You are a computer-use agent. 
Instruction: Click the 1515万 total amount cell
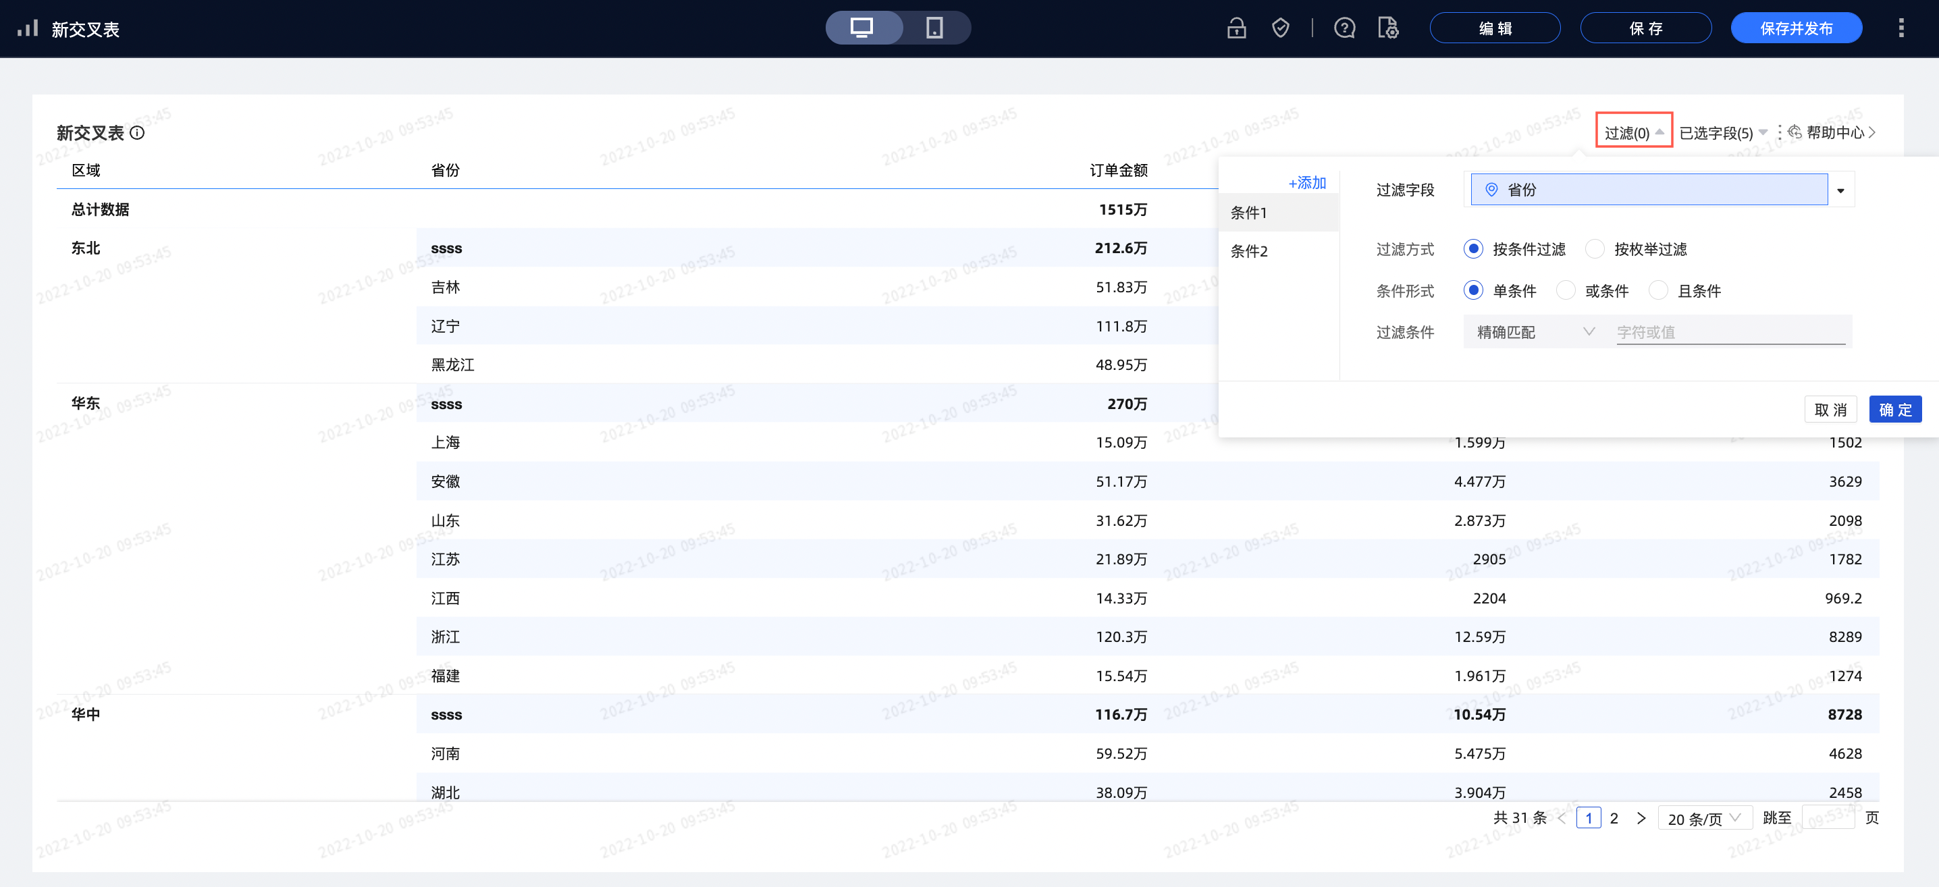(1123, 209)
